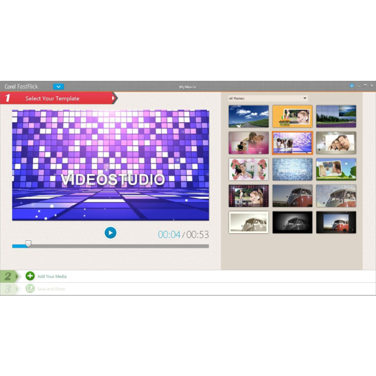Open the blue menu arrow beside FastFlick logo

click(x=58, y=87)
